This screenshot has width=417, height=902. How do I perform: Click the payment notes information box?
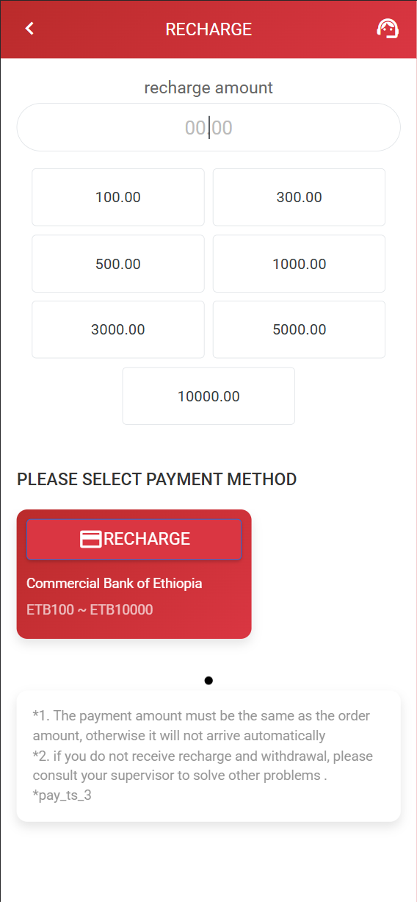point(208,756)
